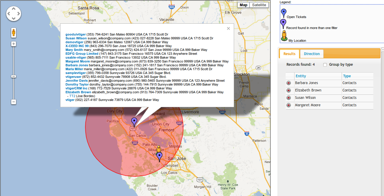Image resolution: width=384 pixels, height=196 pixels.
Task: Click the zoom out minus button
Action: pyautogui.click(x=14, y=102)
